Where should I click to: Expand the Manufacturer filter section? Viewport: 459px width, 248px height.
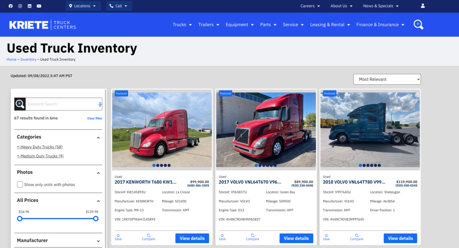pos(98,241)
